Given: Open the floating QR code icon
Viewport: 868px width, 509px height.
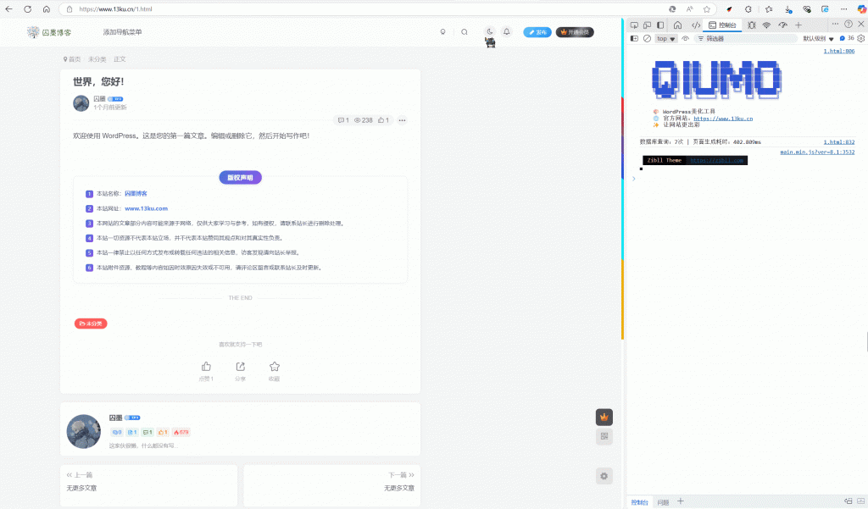Looking at the screenshot, I should click(604, 436).
